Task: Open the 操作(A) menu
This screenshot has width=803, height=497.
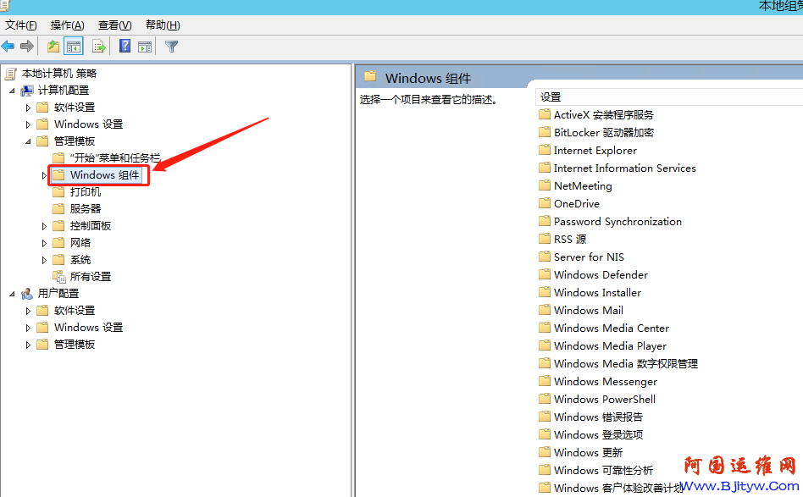Action: point(67,25)
